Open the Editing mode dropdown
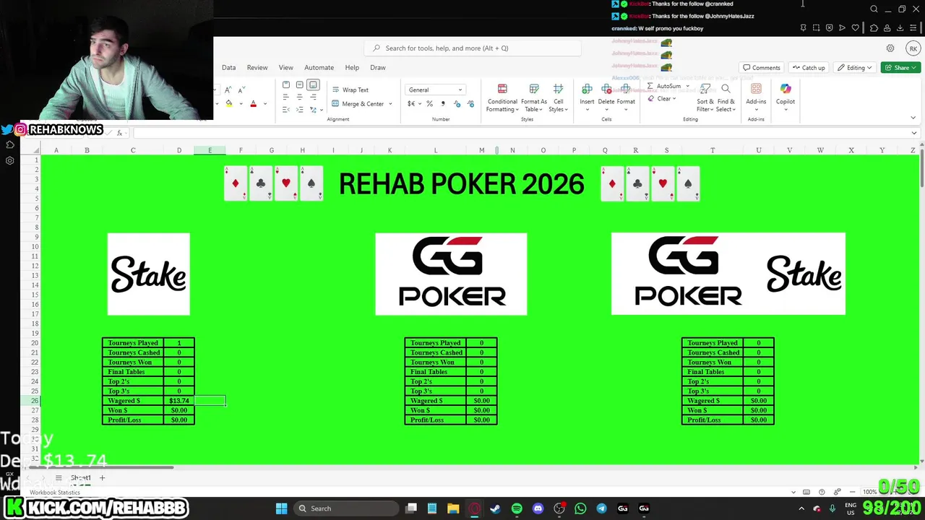The image size is (925, 520). [854, 68]
